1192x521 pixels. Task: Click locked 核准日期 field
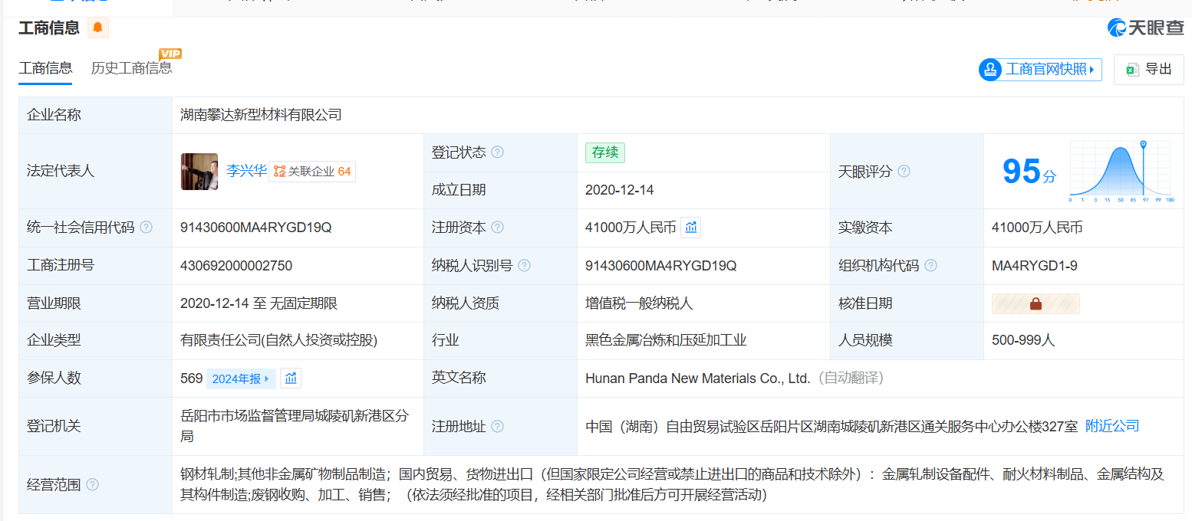[1036, 303]
